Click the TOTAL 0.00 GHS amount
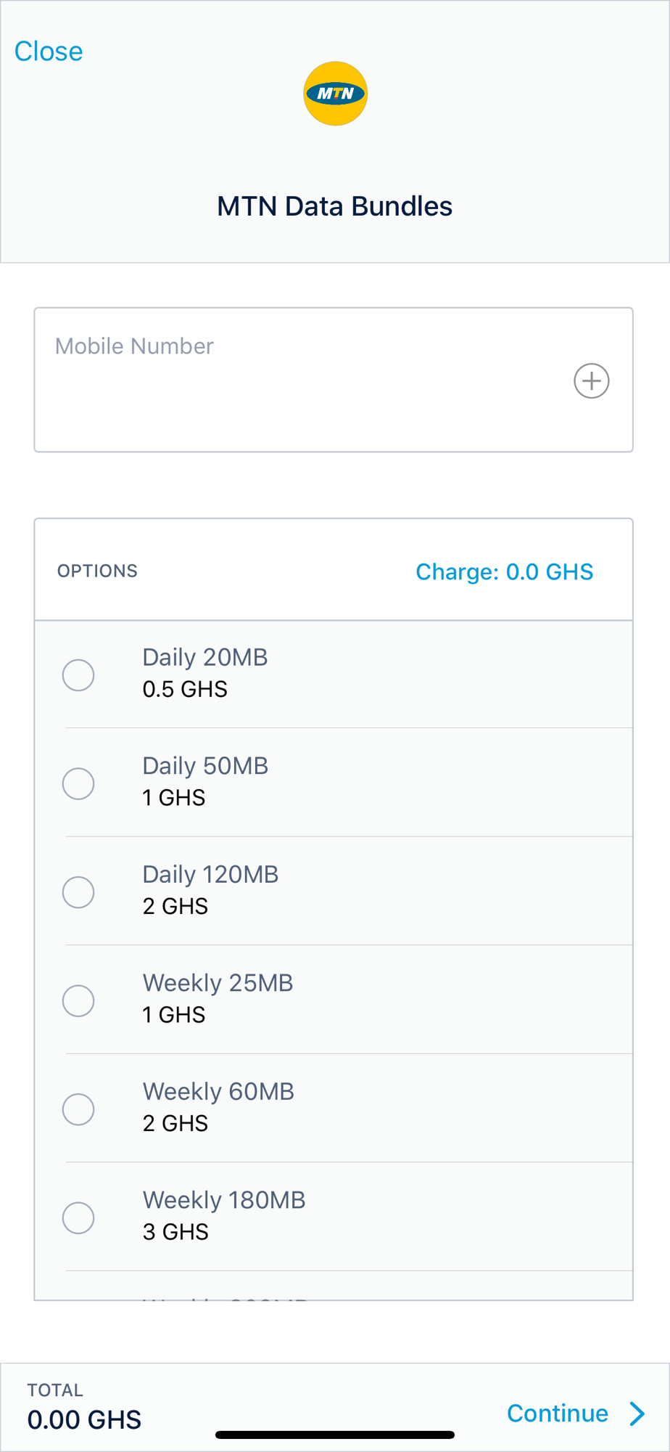 (84, 1419)
